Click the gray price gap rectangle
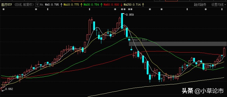The image size is (227, 97). click(x=178, y=44)
